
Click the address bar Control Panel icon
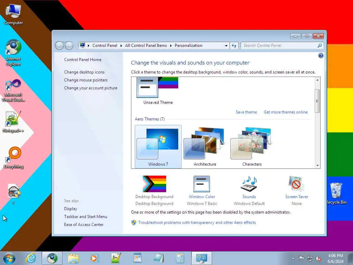[x=82, y=46]
